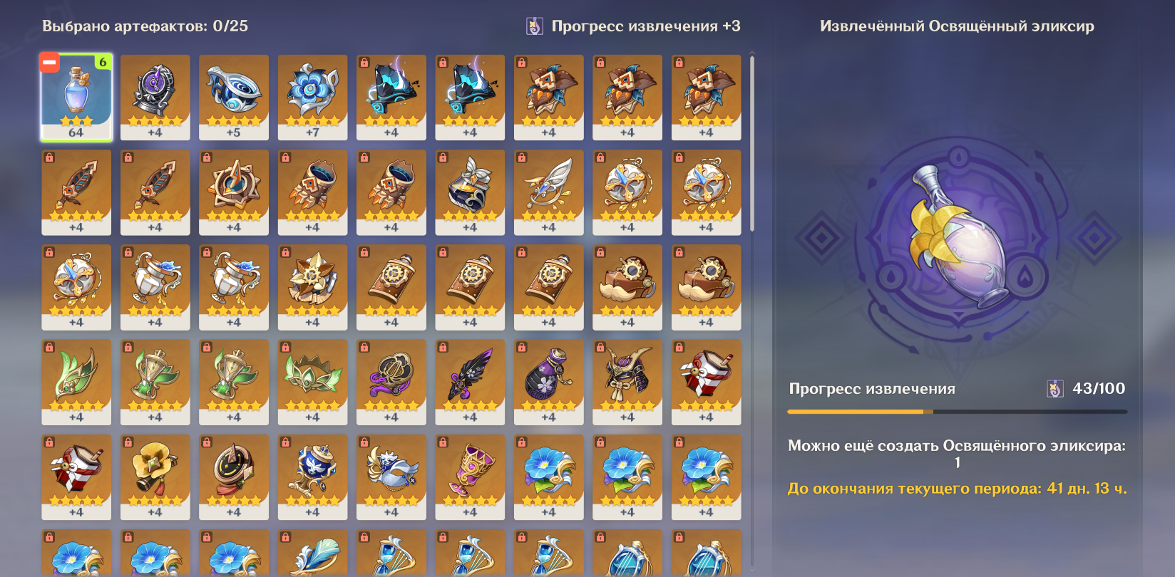Click the samurai helmet artifact

coord(627,383)
